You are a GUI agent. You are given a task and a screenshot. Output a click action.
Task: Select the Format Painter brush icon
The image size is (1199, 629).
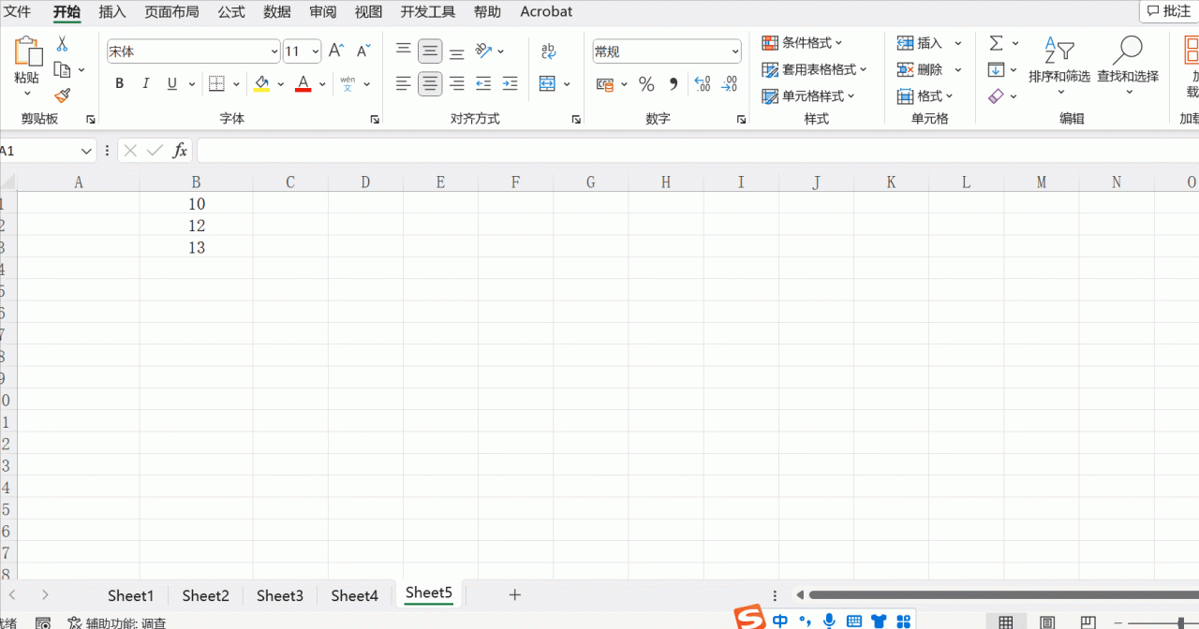coord(62,95)
